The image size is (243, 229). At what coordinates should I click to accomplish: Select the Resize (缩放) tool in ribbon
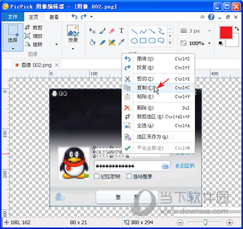pos(33,36)
